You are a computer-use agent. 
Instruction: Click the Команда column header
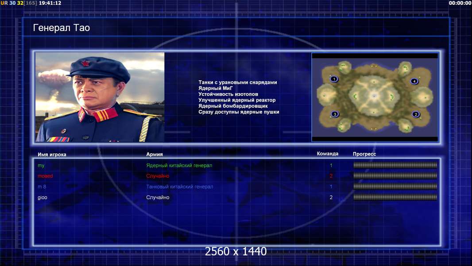[x=328, y=154]
